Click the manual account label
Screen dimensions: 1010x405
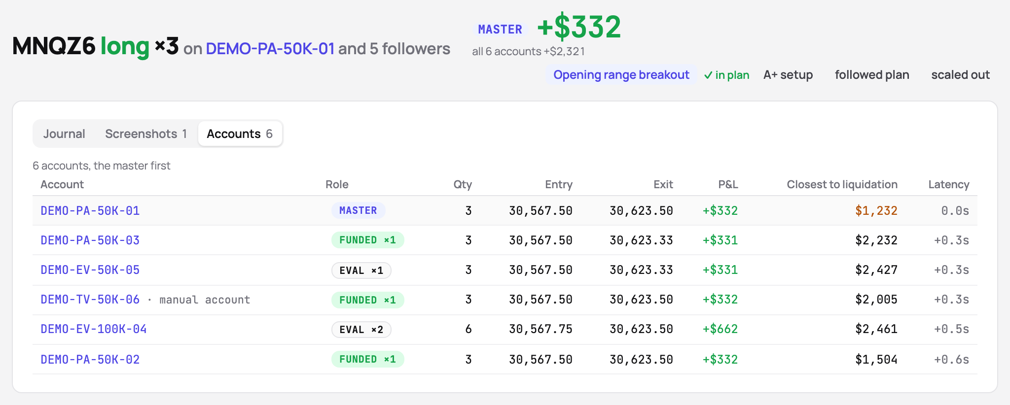click(205, 300)
